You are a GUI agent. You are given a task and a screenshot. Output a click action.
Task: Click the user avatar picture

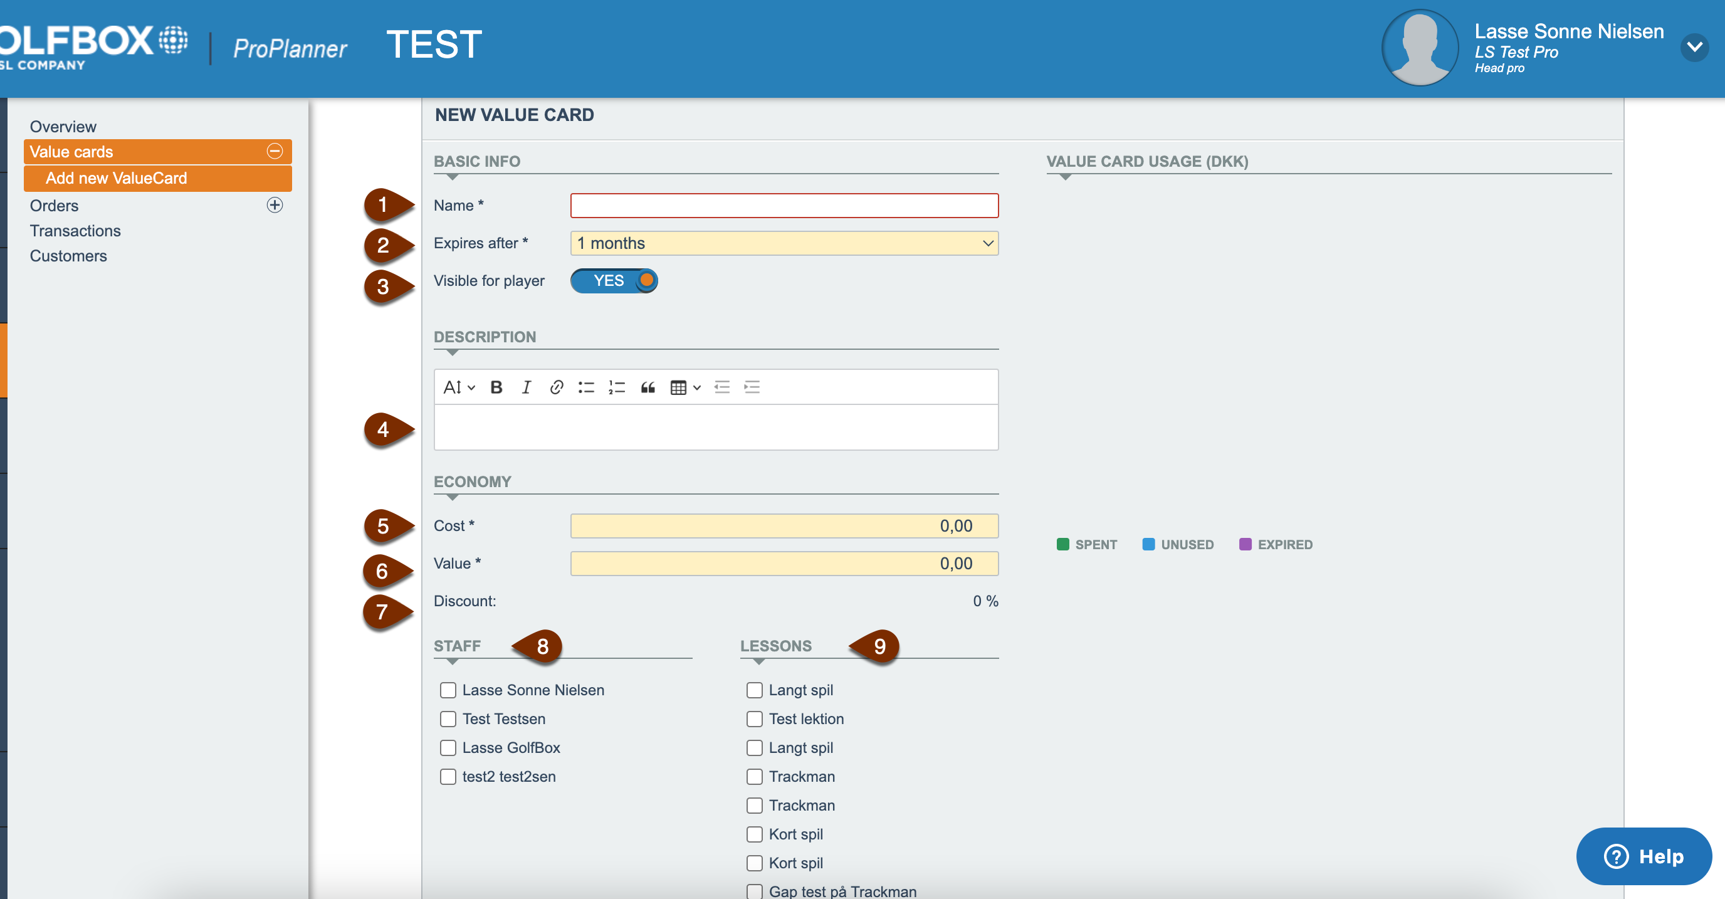pos(1420,48)
